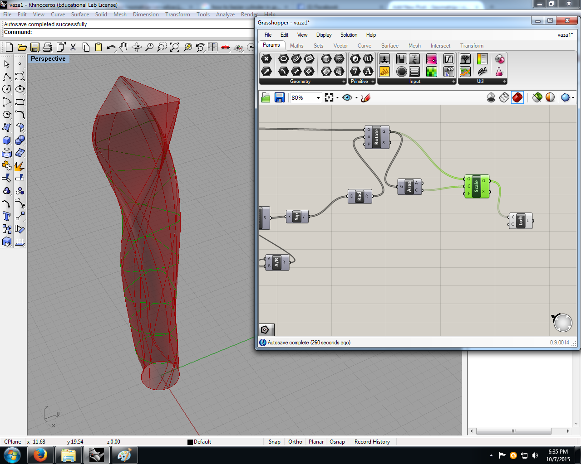Select the Box solid tool
The height and width of the screenshot is (464, 581).
[7, 140]
